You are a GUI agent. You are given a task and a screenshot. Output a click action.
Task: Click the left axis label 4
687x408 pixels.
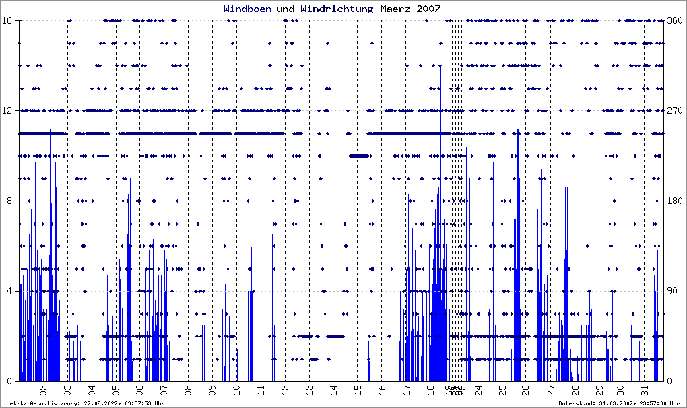point(8,291)
